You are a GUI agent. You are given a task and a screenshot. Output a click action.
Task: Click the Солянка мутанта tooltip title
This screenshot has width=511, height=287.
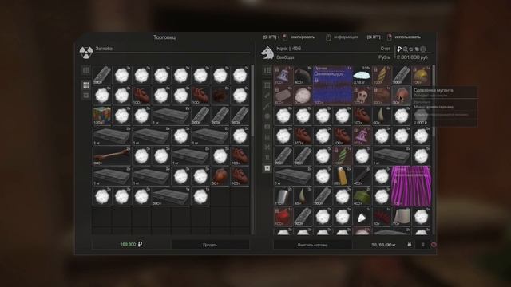[433, 90]
